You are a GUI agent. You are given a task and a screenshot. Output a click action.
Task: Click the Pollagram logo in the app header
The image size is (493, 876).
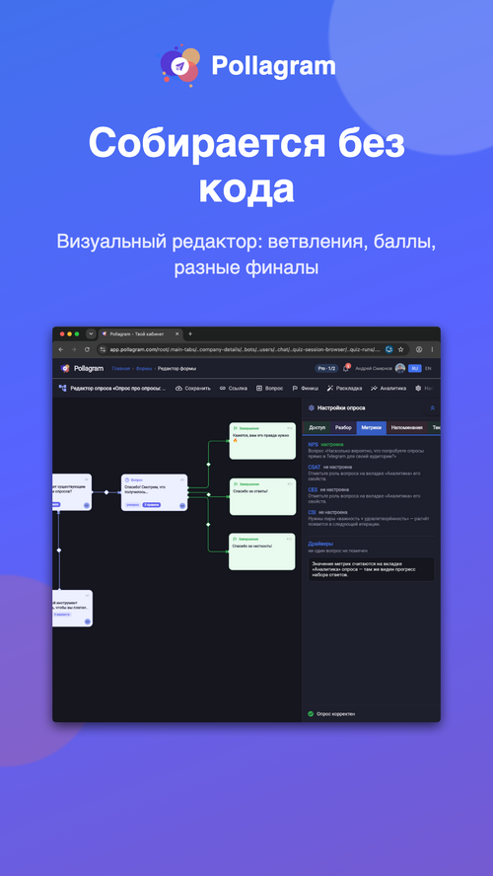(x=82, y=369)
